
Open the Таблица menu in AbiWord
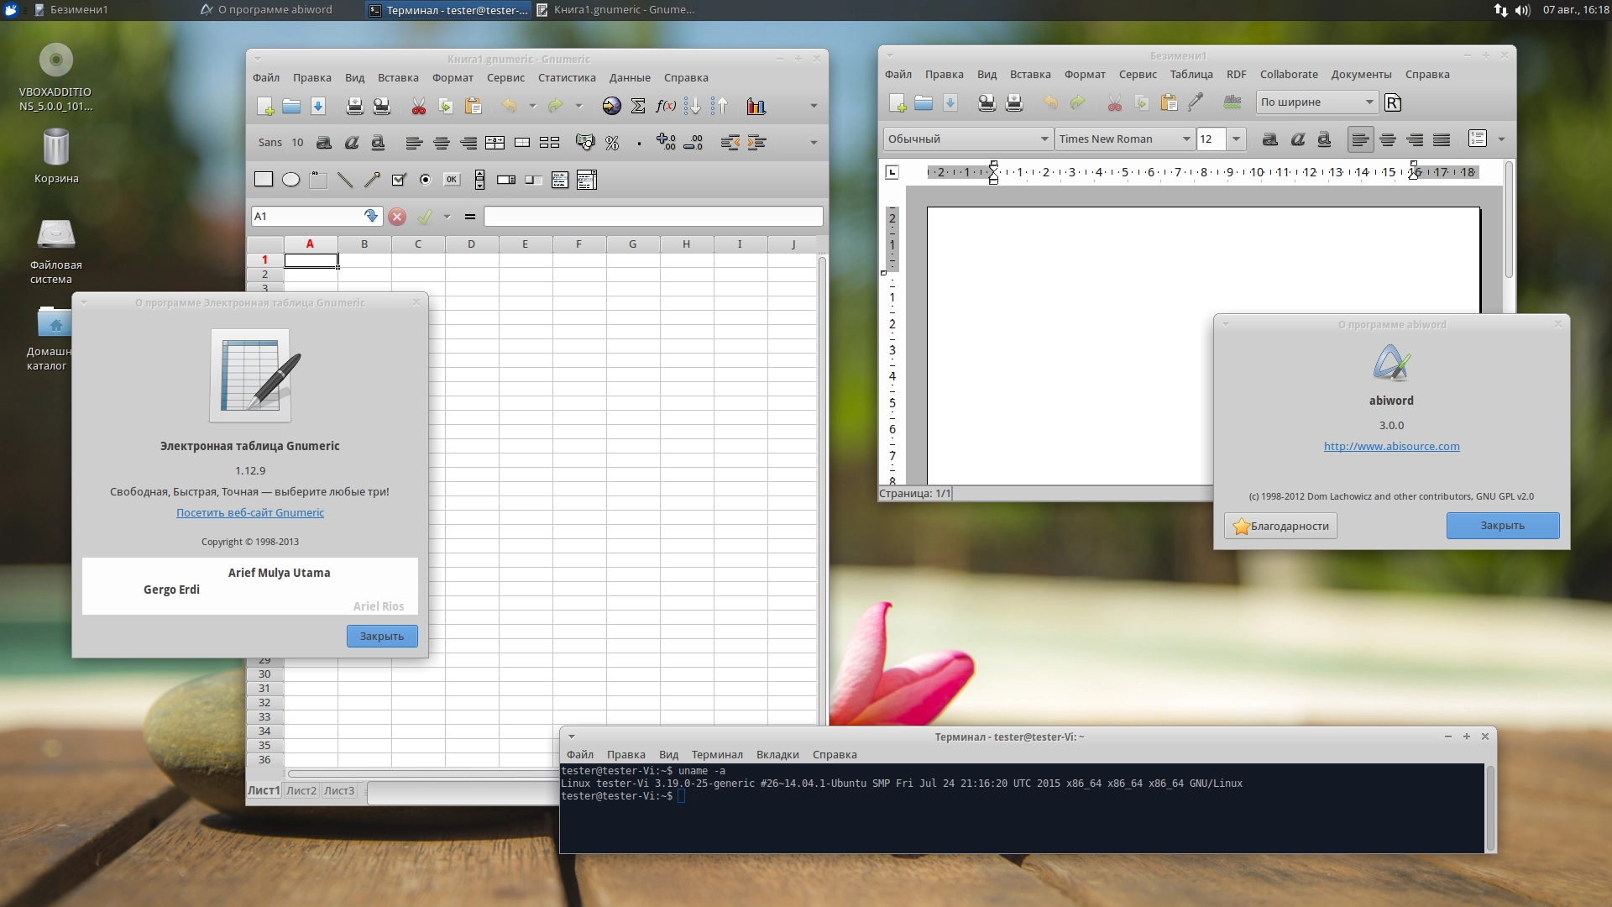[1191, 75]
